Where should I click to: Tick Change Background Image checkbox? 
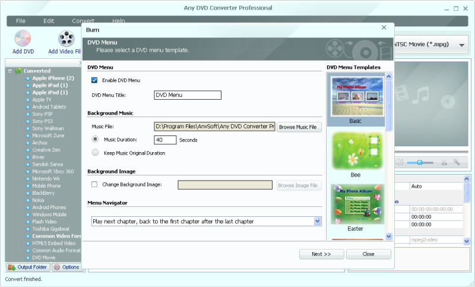94,184
